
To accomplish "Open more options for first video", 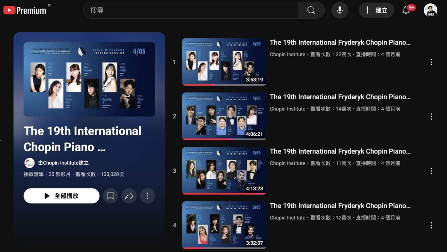I will [x=431, y=62].
